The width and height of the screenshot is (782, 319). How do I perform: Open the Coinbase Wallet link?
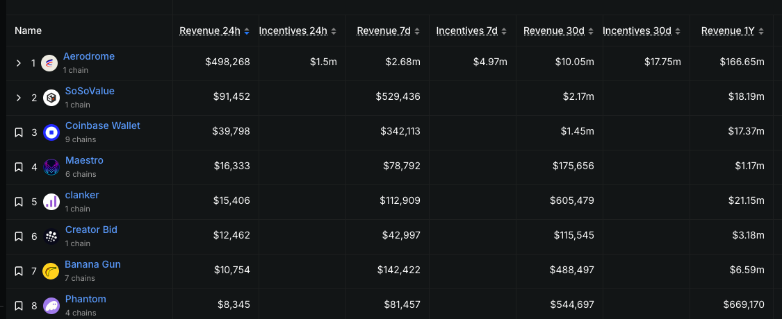(103, 126)
